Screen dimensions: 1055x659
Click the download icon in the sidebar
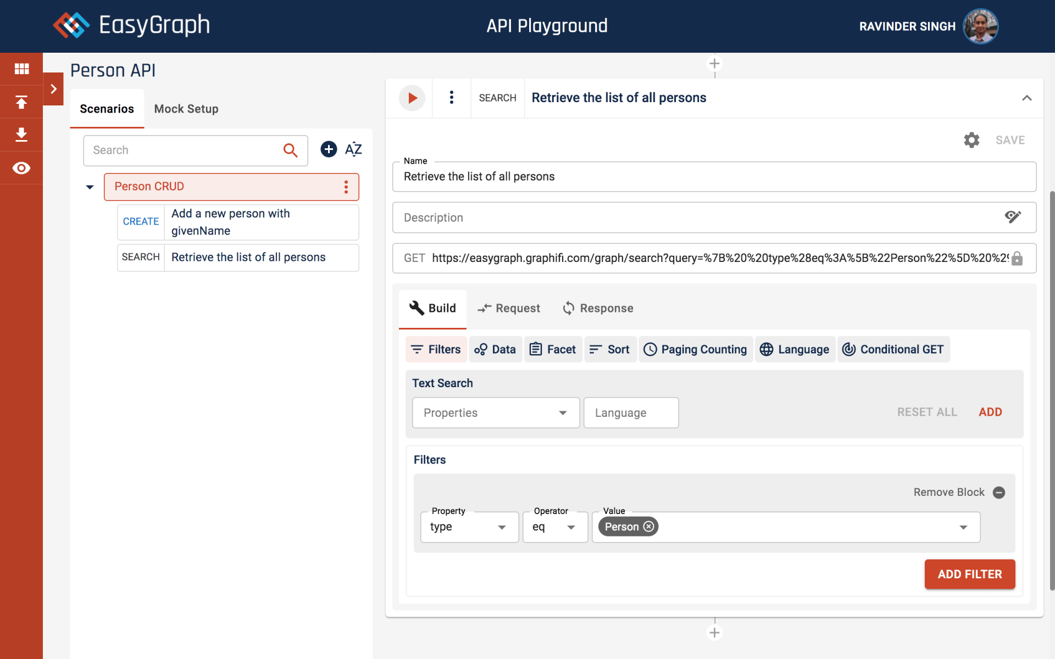21,135
